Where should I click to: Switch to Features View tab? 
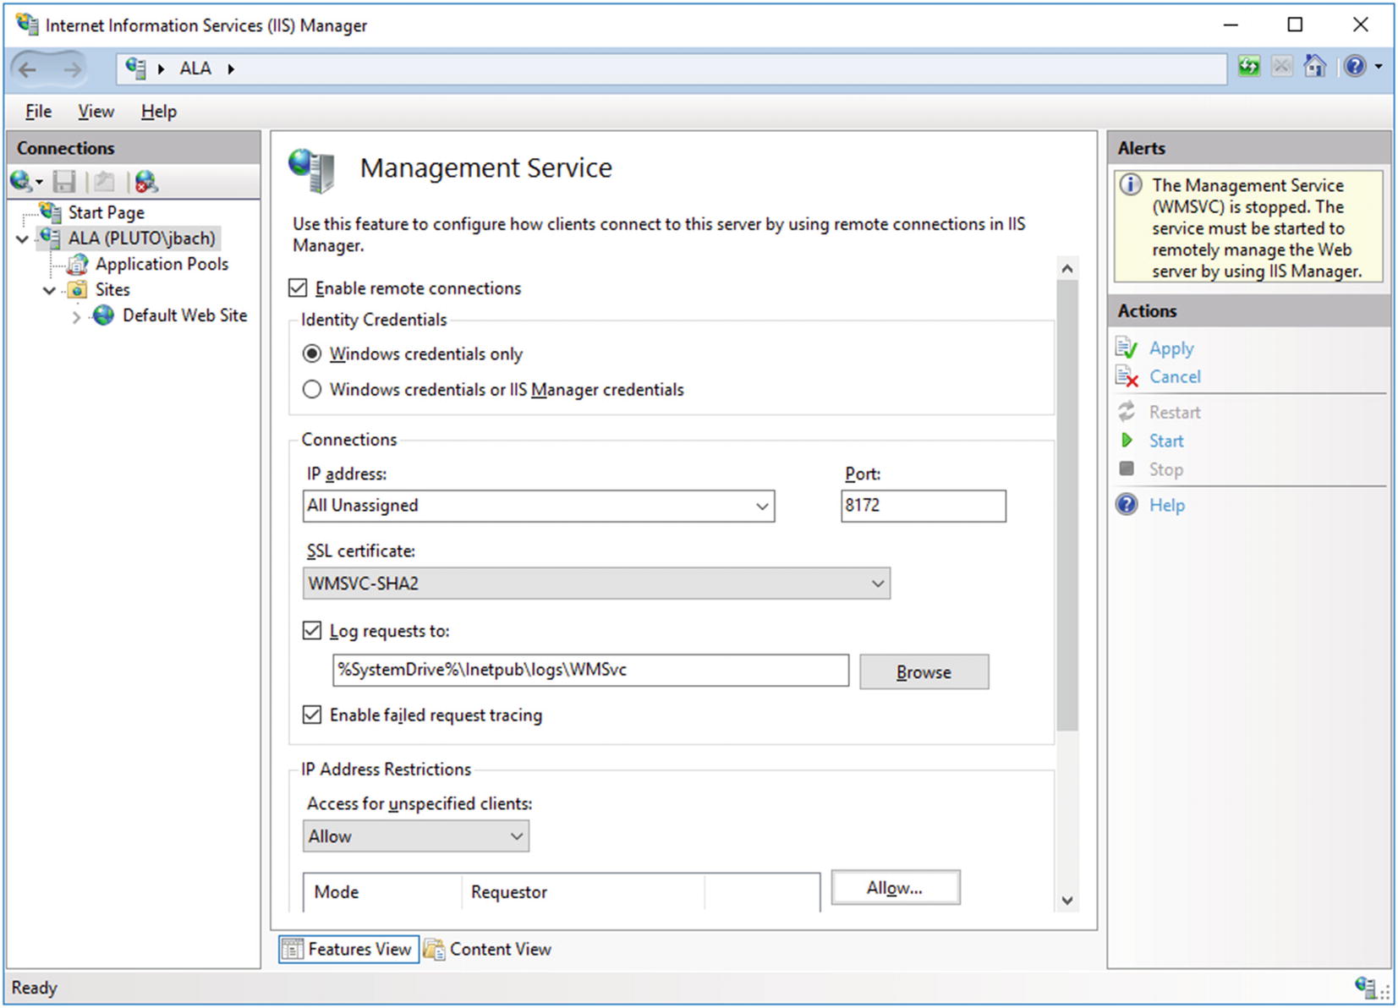[x=348, y=949]
